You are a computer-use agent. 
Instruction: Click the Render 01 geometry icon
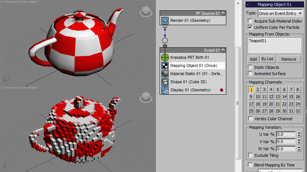point(165,21)
